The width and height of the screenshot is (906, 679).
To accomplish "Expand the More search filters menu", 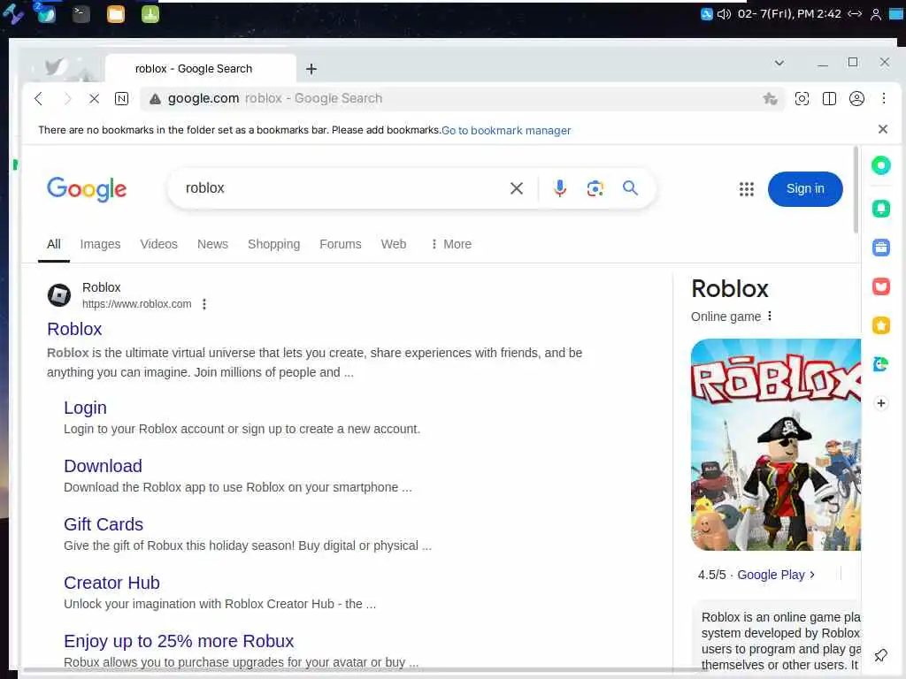I will click(x=451, y=244).
